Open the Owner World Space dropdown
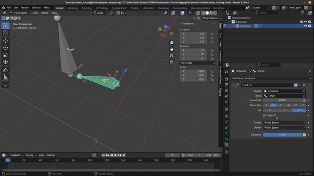The image size is (314, 176). click(x=285, y=128)
